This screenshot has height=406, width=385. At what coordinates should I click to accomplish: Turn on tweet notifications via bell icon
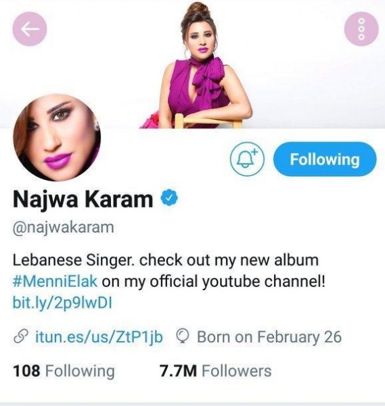[247, 159]
